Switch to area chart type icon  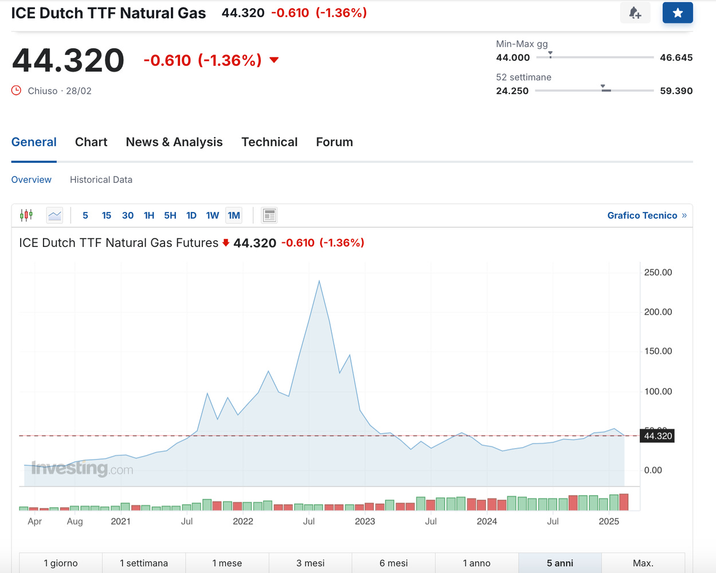tap(54, 215)
